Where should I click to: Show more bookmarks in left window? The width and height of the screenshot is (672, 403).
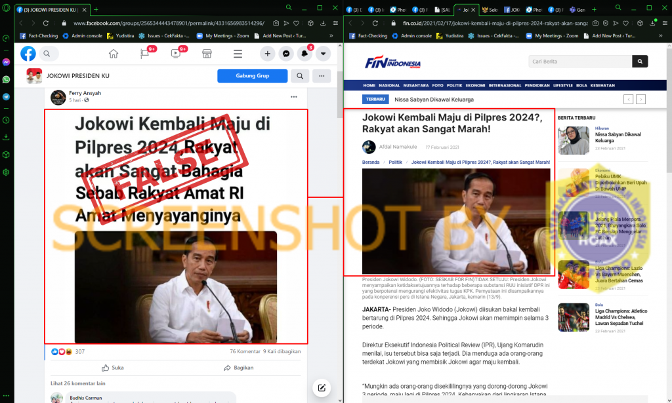pyautogui.click(x=331, y=36)
